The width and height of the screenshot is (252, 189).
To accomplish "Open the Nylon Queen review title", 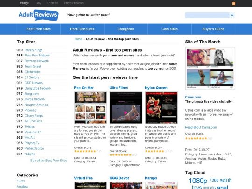I will pyautogui.click(x=156, y=88).
